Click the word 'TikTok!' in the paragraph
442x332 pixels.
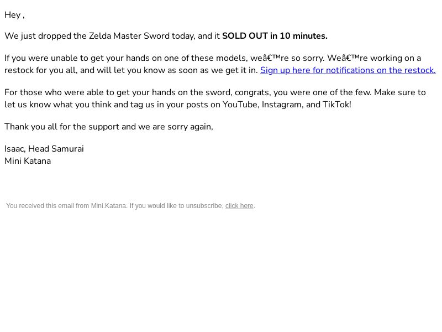click(337, 105)
